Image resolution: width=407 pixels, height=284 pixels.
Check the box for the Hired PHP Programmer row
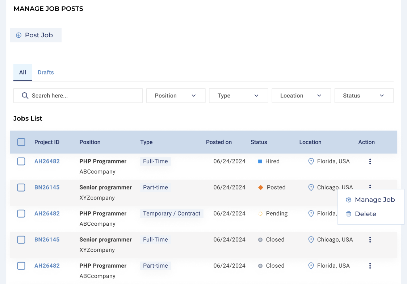coord(21,162)
